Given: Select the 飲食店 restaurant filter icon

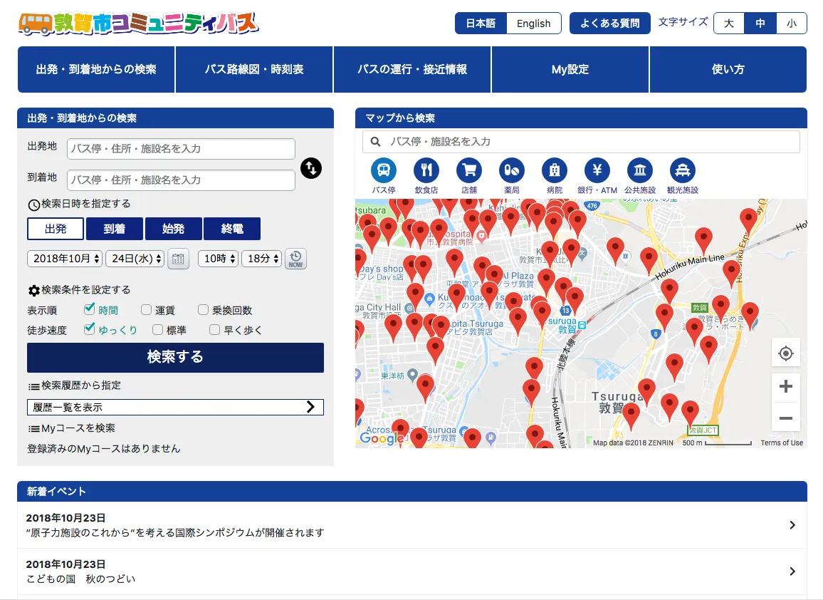Looking at the screenshot, I should [x=426, y=171].
